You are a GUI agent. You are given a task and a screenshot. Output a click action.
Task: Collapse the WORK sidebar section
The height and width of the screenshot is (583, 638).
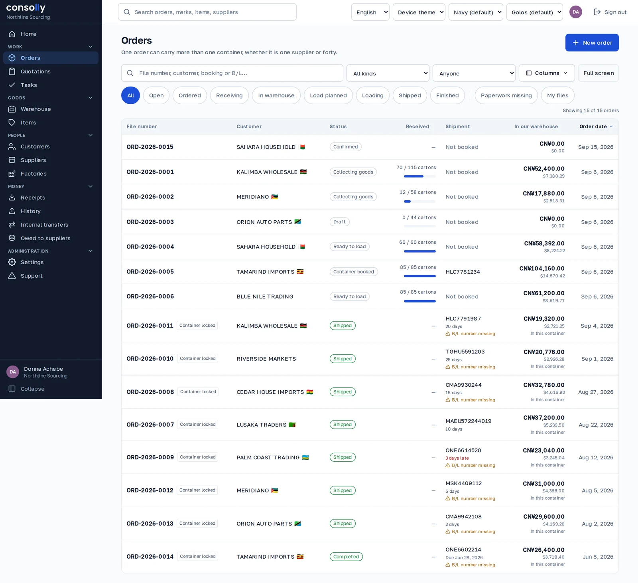click(x=91, y=47)
